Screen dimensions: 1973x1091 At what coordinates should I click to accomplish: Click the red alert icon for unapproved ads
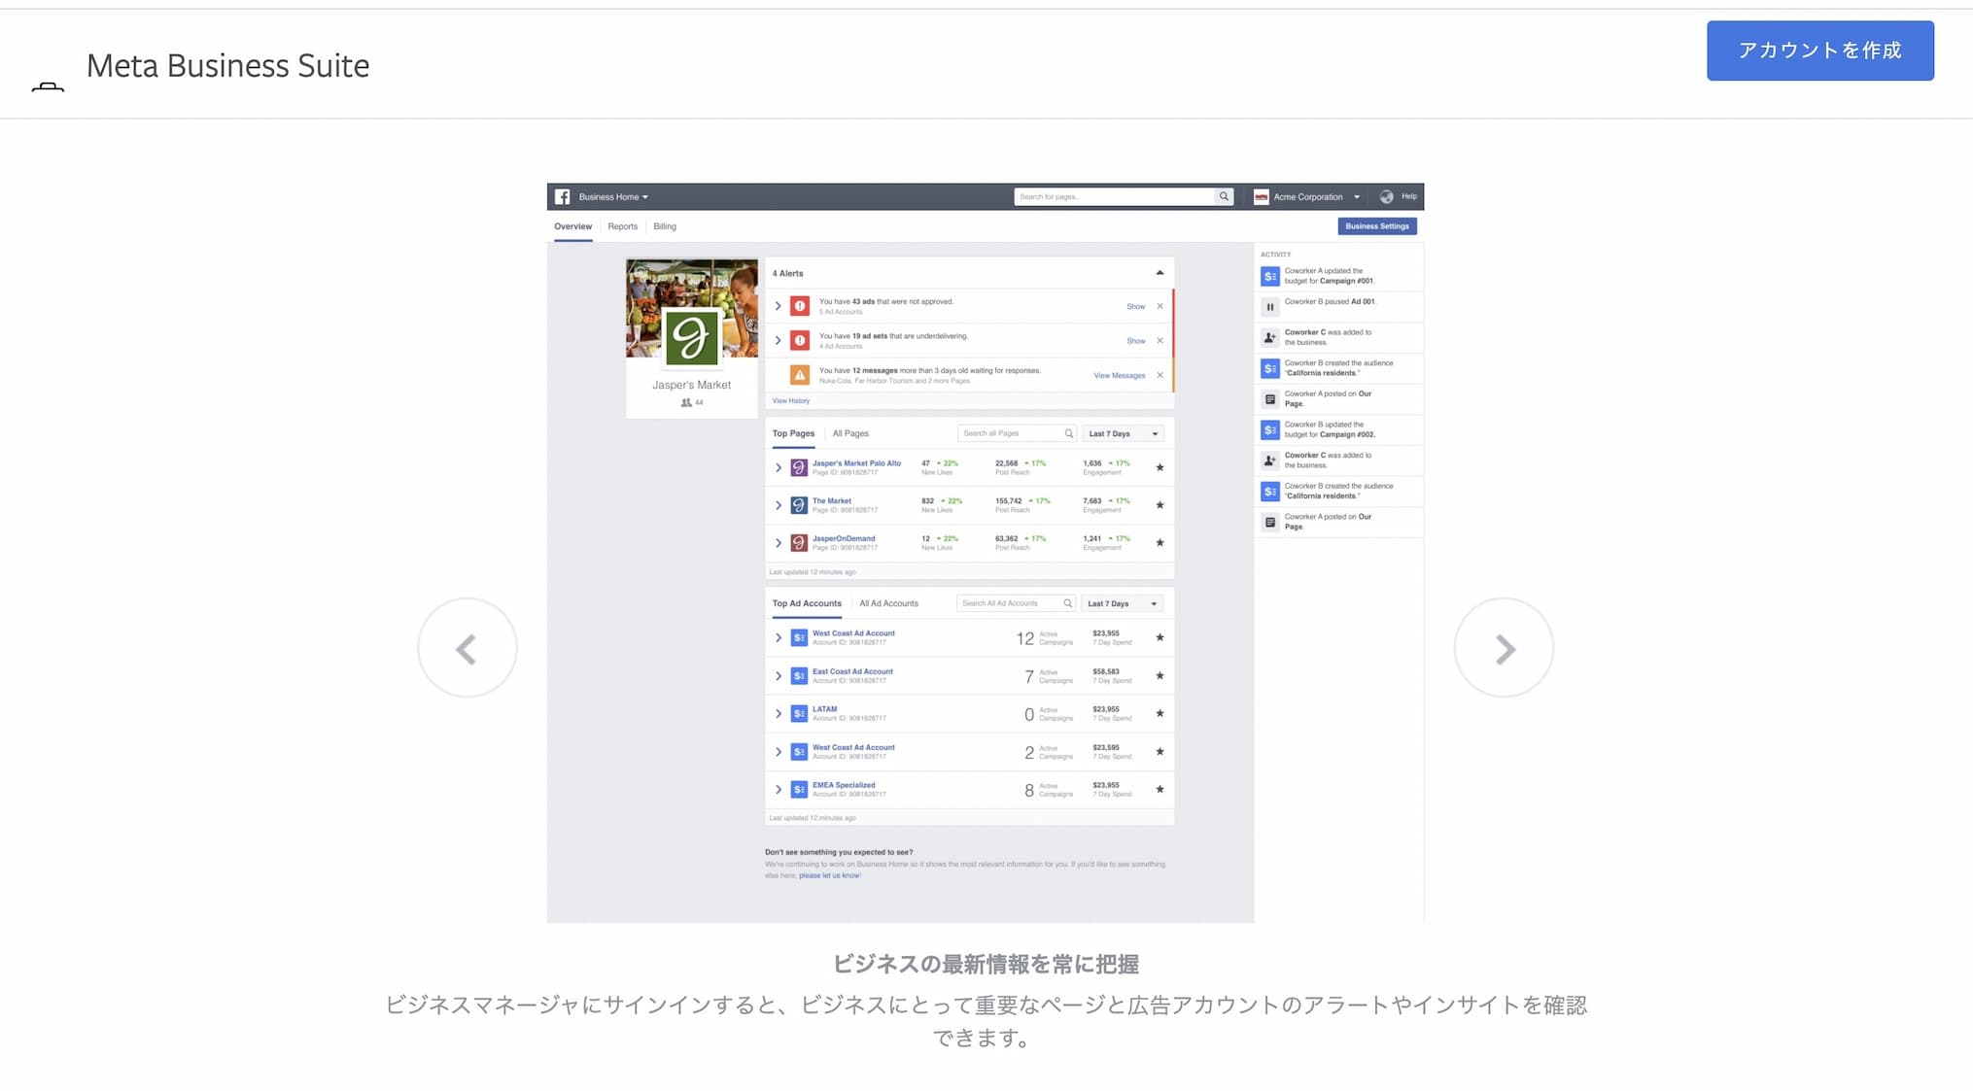(x=799, y=304)
